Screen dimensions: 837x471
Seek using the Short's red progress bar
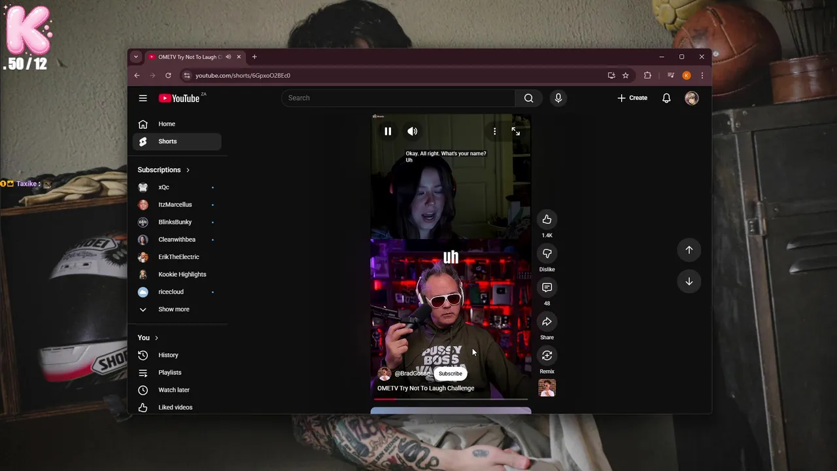[451, 398]
